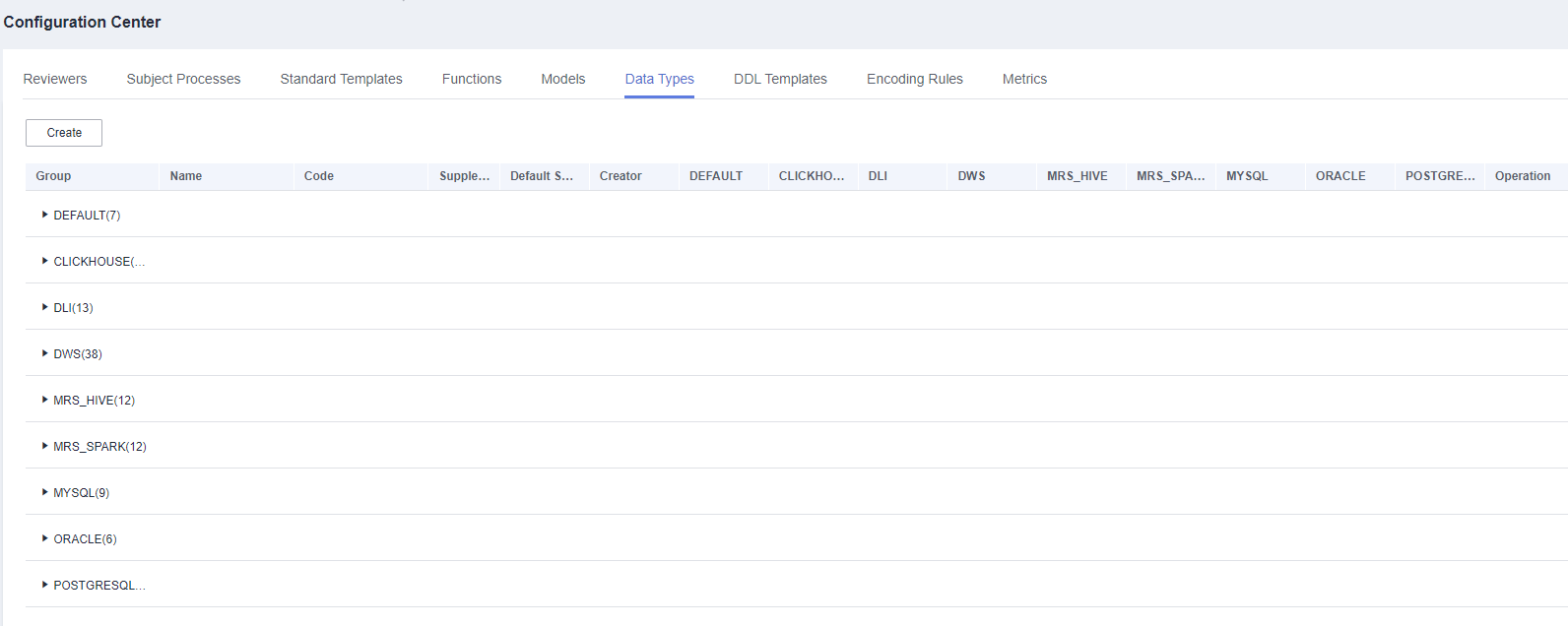The width and height of the screenshot is (1568, 626).
Task: Expand the DLI(13) group arrow
Action: [45, 307]
